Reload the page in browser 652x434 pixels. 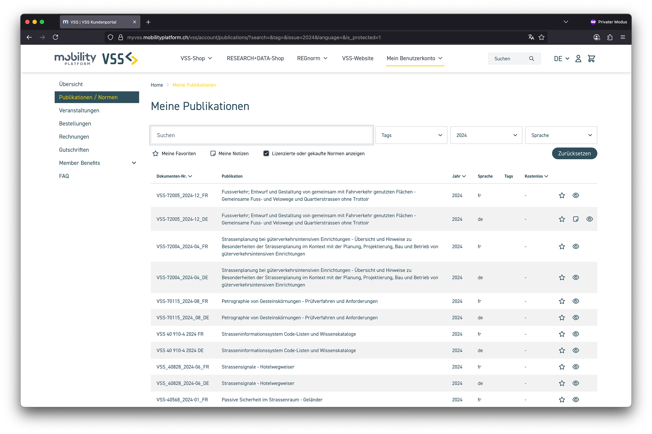click(56, 37)
